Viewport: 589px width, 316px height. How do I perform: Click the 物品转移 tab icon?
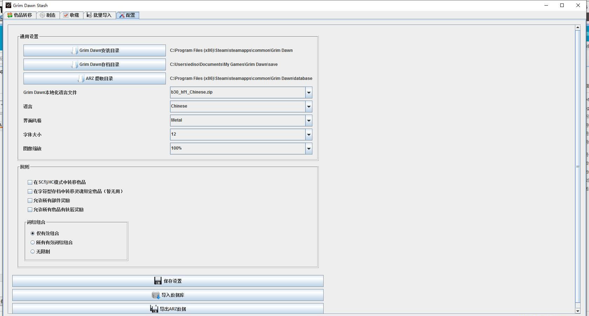tap(10, 15)
